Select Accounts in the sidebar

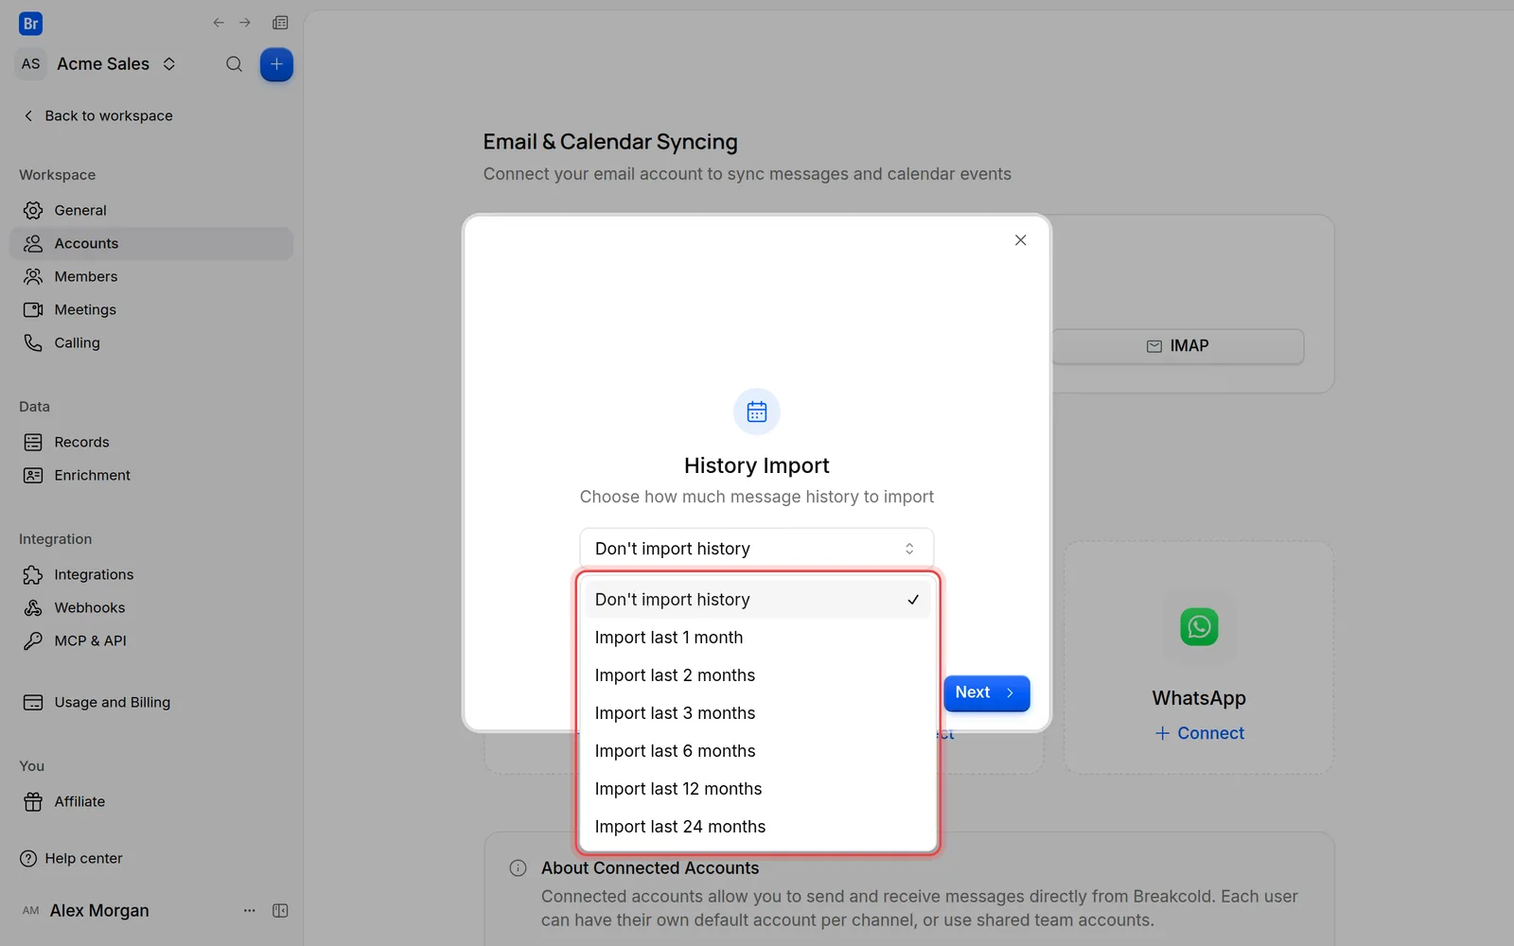(x=151, y=243)
